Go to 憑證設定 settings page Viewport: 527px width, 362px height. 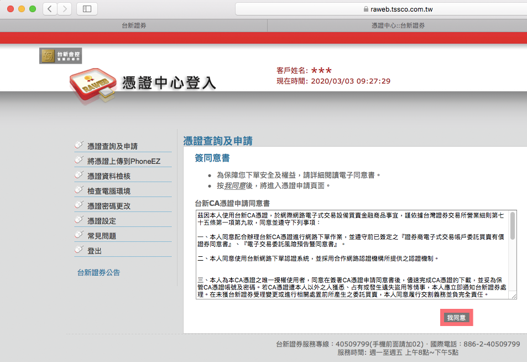(102, 221)
